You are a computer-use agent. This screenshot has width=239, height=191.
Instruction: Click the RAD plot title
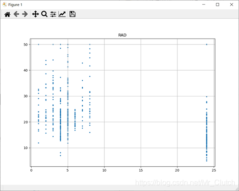122,35
